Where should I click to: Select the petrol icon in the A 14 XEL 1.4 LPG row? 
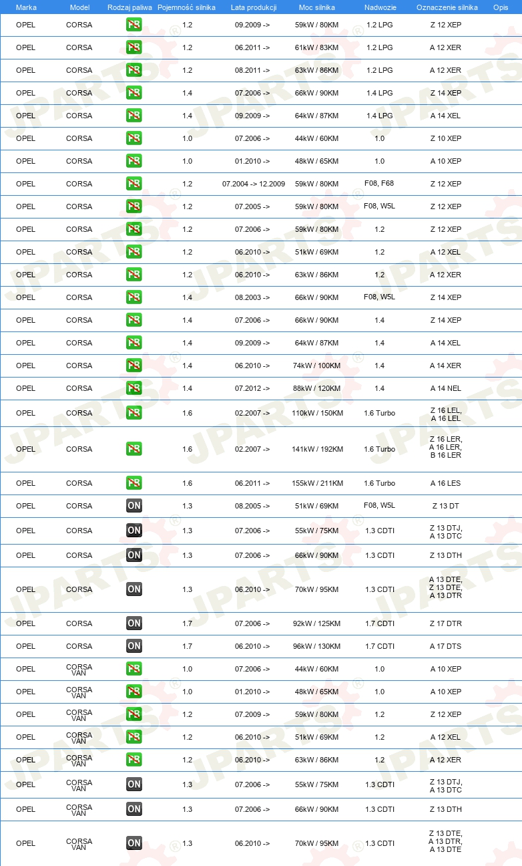click(134, 116)
